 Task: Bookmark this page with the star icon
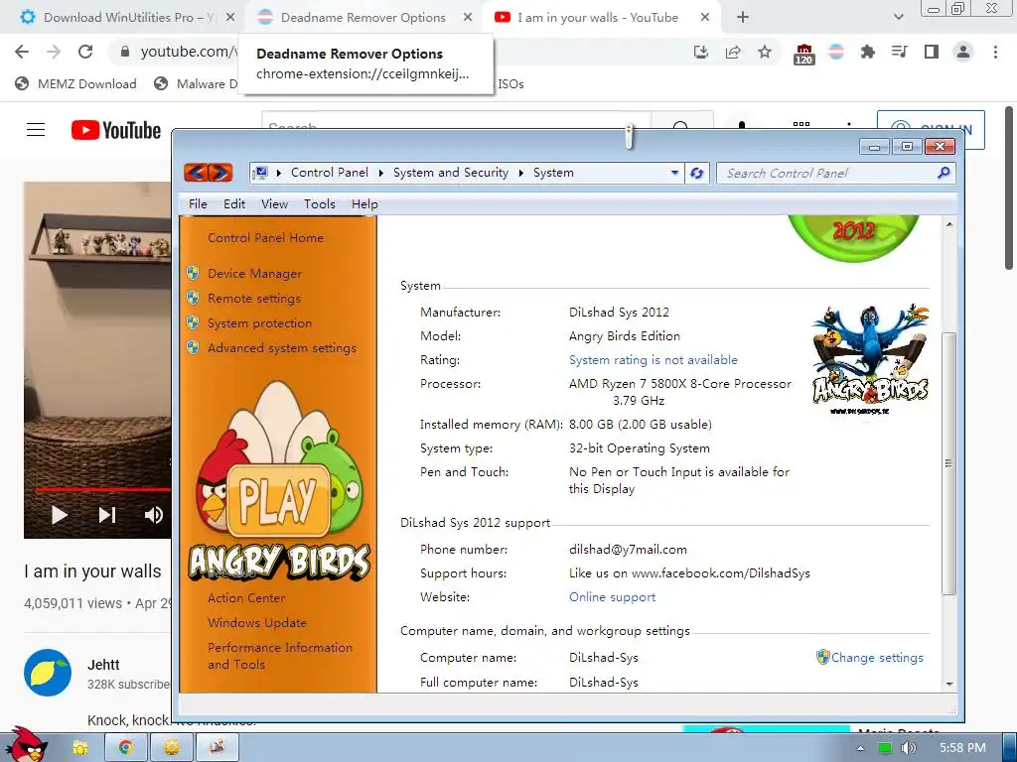coord(765,52)
